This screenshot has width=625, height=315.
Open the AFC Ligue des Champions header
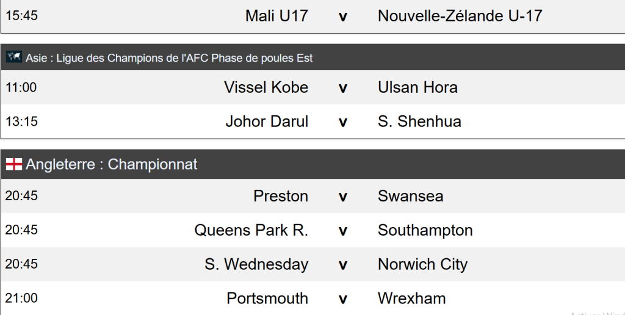point(169,58)
